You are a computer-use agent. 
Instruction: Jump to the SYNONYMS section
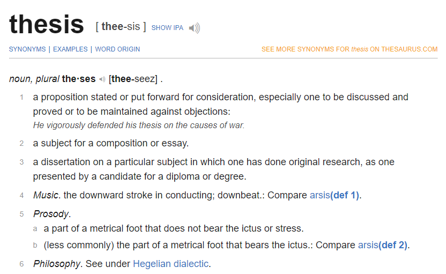[27, 49]
